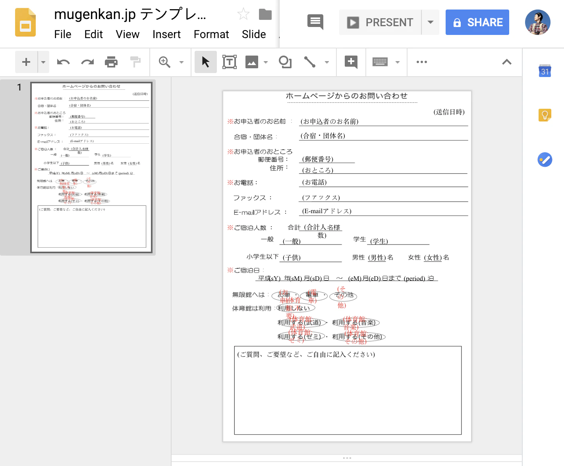
Task: Star the mugenkan.jp presentation
Action: pos(243,14)
